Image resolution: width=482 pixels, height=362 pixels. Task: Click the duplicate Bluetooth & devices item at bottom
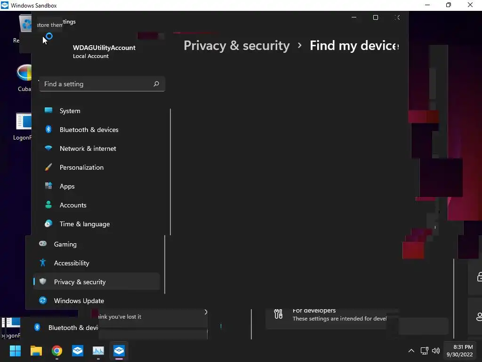(x=73, y=328)
